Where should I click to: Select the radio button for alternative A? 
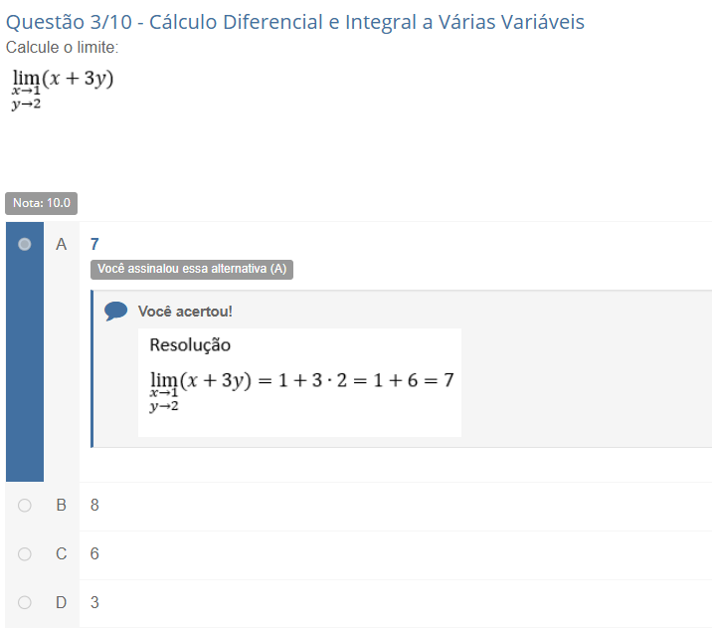point(25,244)
